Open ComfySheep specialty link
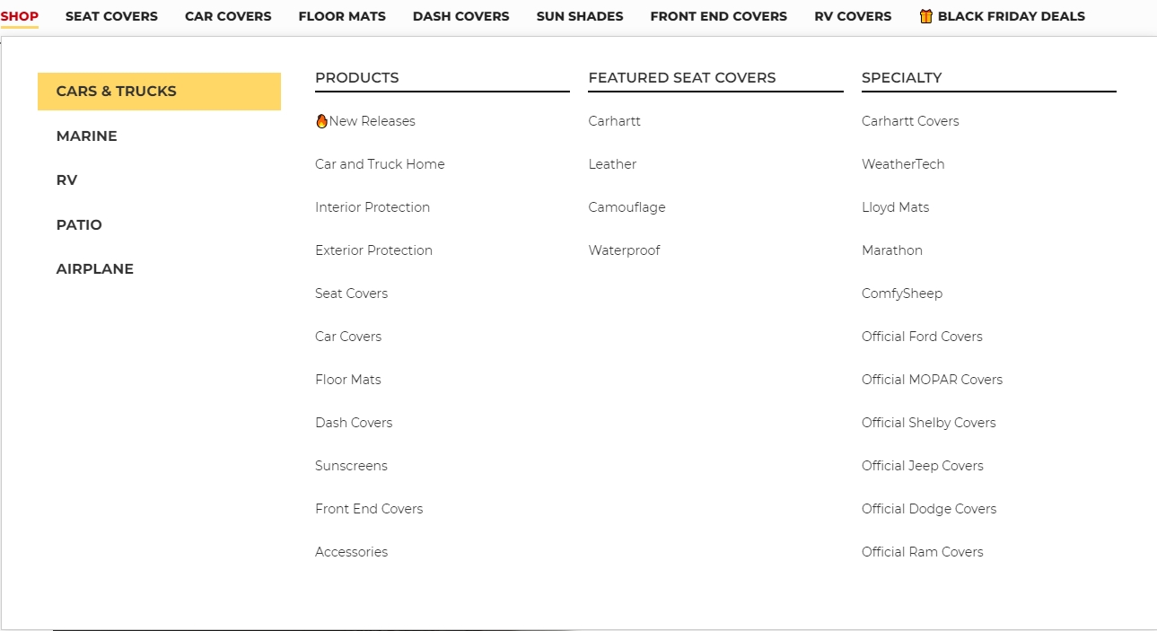1157x631 pixels. click(902, 294)
